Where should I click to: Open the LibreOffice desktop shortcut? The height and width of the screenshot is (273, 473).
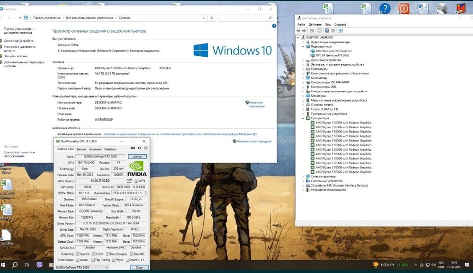6,238
